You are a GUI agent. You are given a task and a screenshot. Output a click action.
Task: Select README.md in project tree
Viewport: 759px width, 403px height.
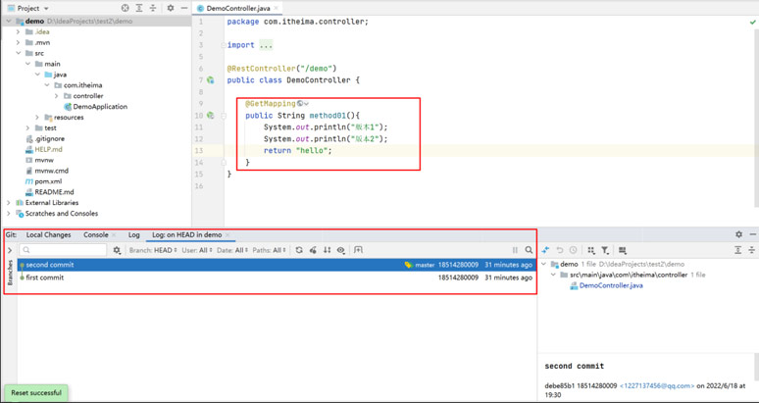(54, 192)
